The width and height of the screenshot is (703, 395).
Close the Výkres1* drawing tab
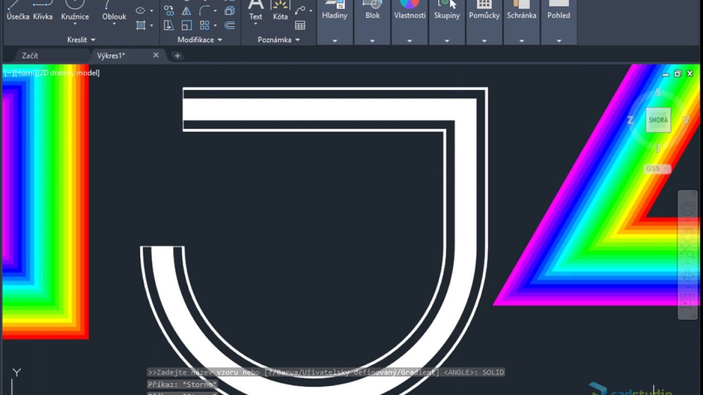click(156, 55)
